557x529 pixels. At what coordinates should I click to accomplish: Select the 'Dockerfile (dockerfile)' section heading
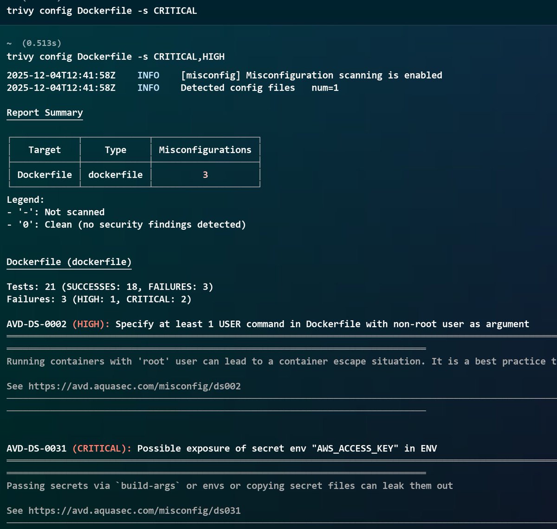point(69,262)
